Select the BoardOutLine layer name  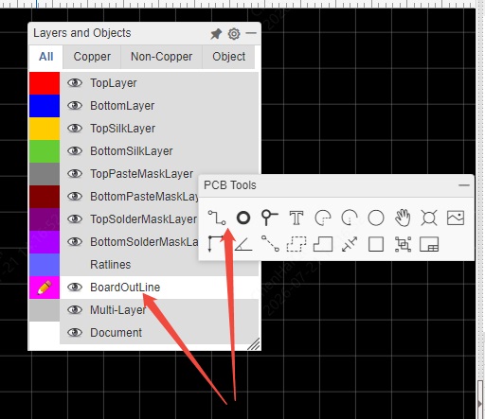pos(125,288)
